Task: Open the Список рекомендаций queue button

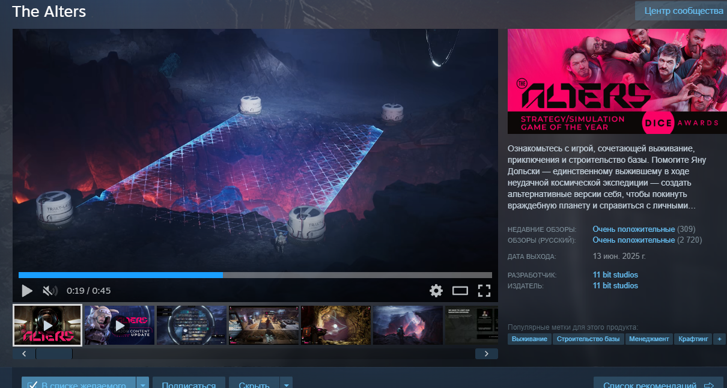Action: click(x=659, y=383)
